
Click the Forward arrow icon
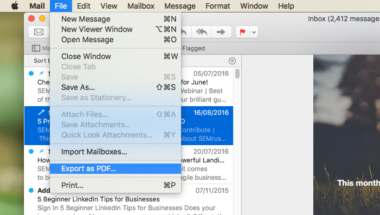[x=221, y=32]
